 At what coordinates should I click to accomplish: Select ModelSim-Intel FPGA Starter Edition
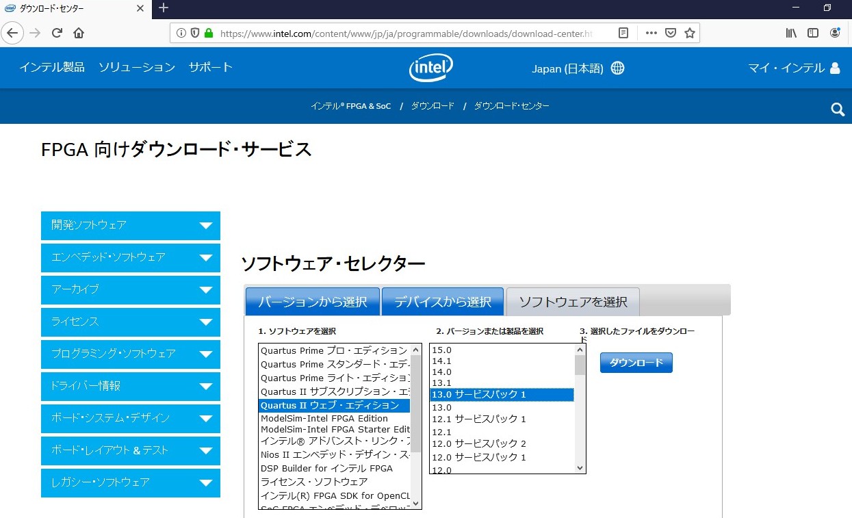pos(334,429)
